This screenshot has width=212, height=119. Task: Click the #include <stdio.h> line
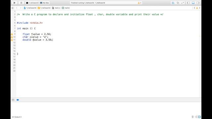click(30, 23)
